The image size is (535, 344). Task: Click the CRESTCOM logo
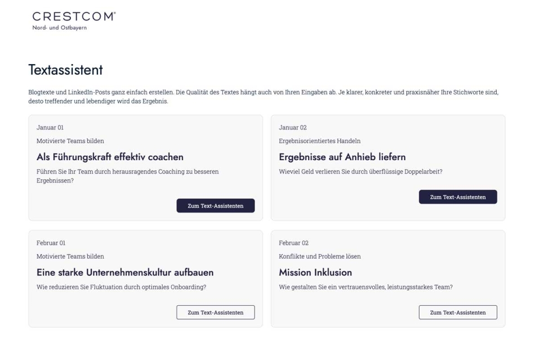[x=74, y=21]
